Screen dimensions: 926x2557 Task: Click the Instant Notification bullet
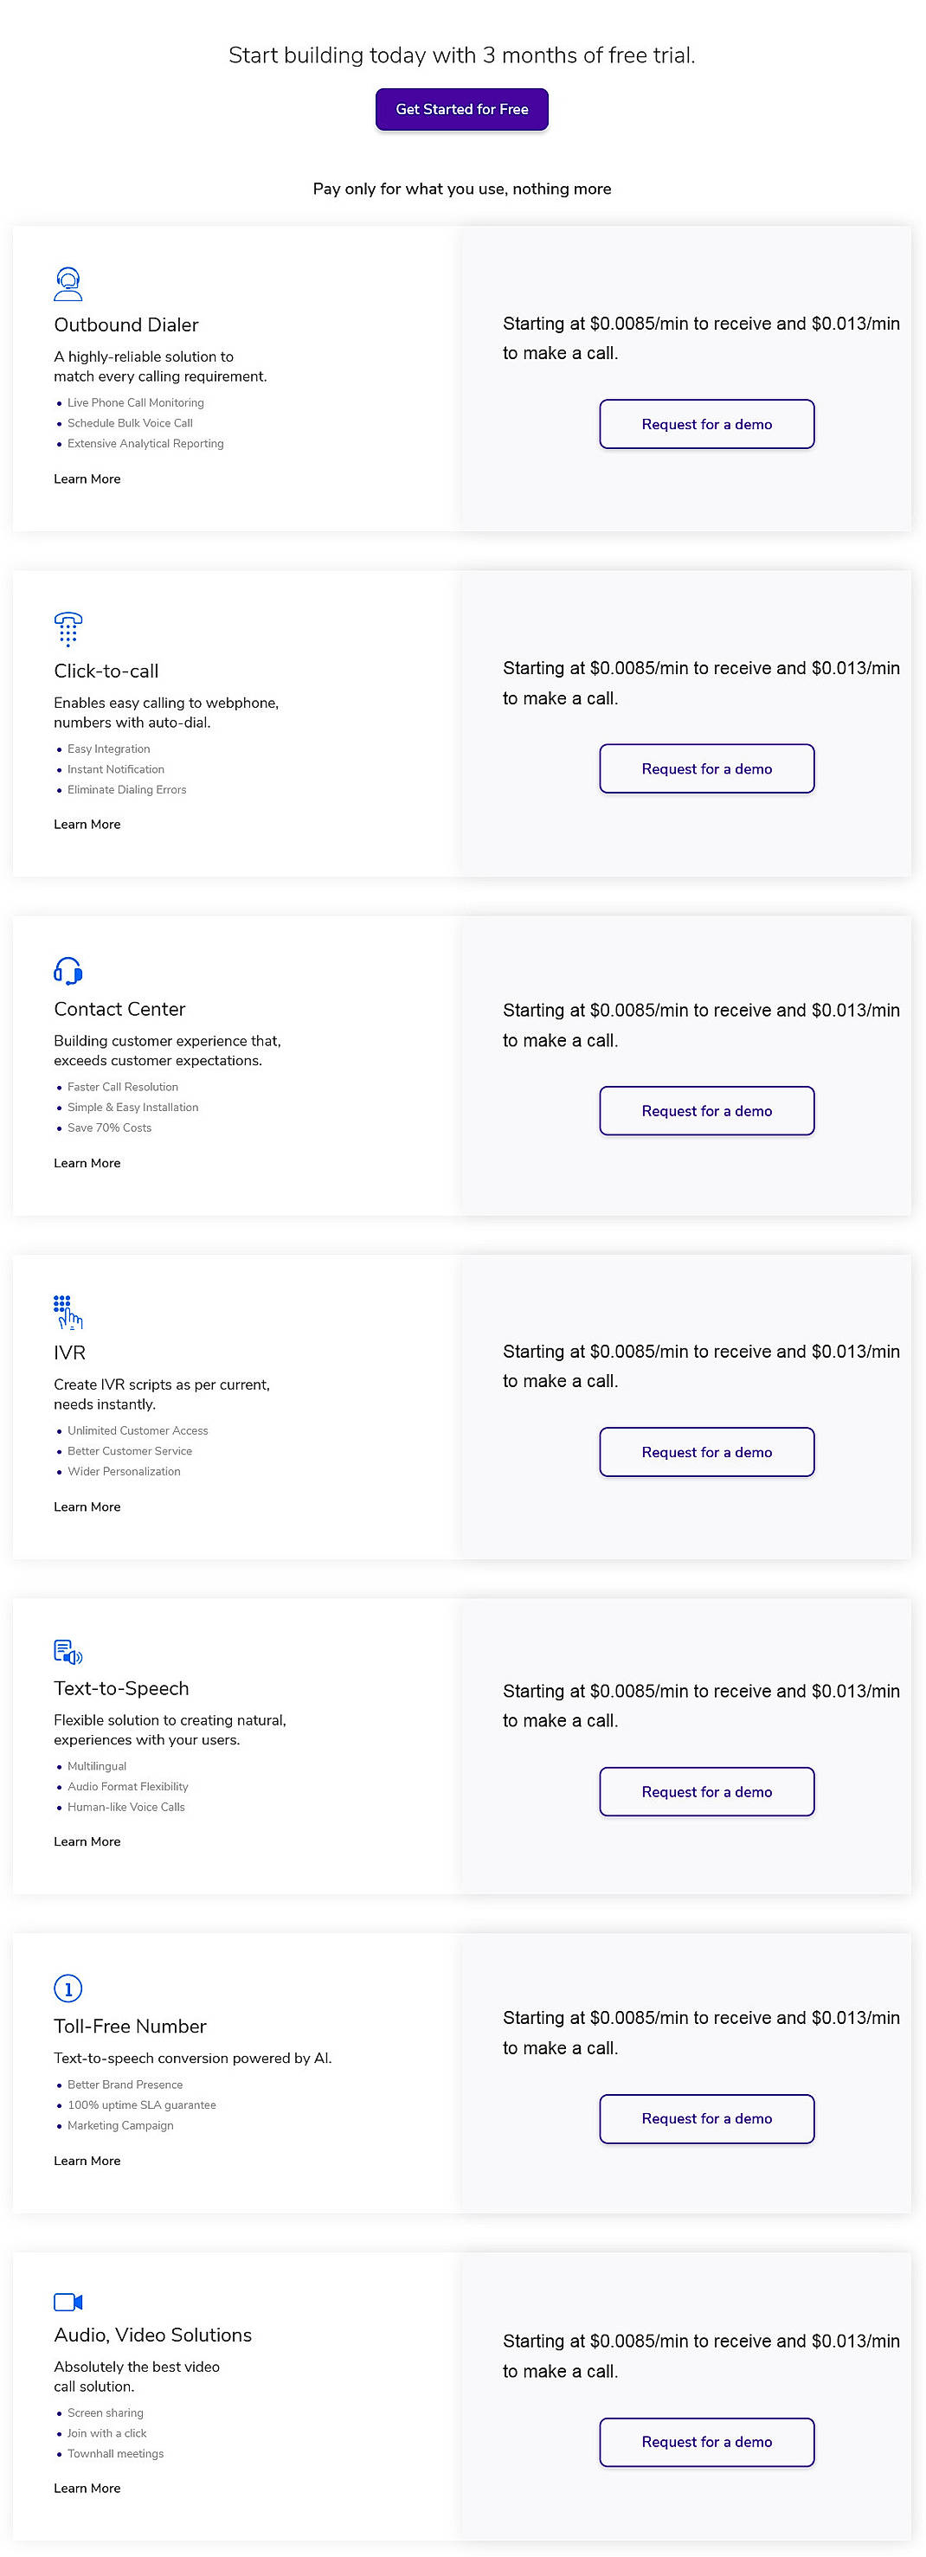[x=115, y=769]
